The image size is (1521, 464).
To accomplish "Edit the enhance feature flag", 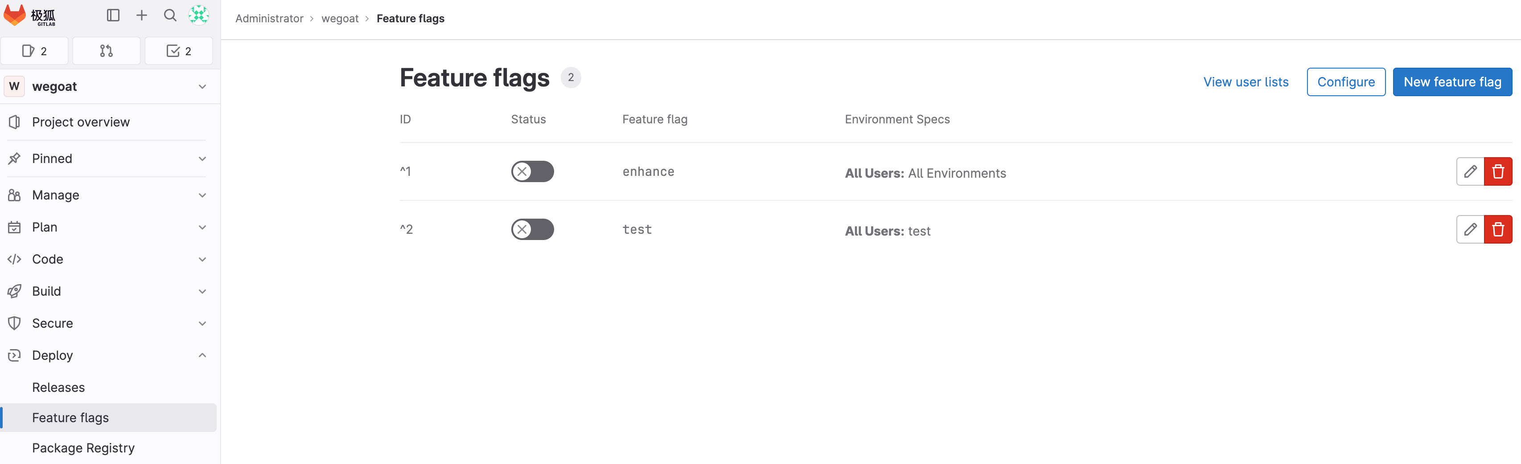I will [x=1470, y=171].
